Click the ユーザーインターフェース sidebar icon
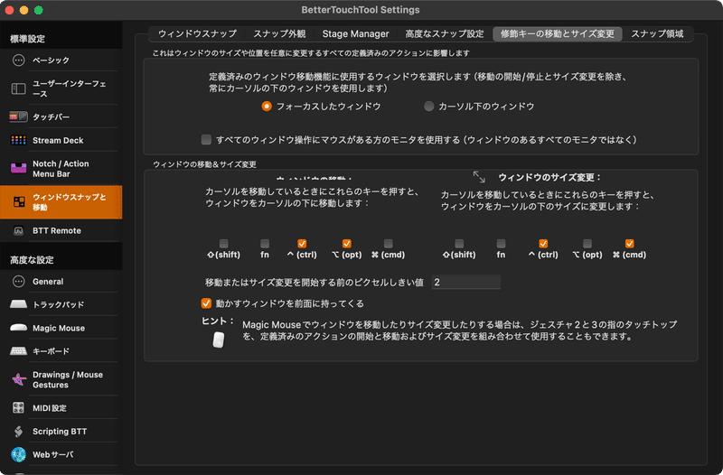The image size is (723, 475). pyautogui.click(x=18, y=88)
